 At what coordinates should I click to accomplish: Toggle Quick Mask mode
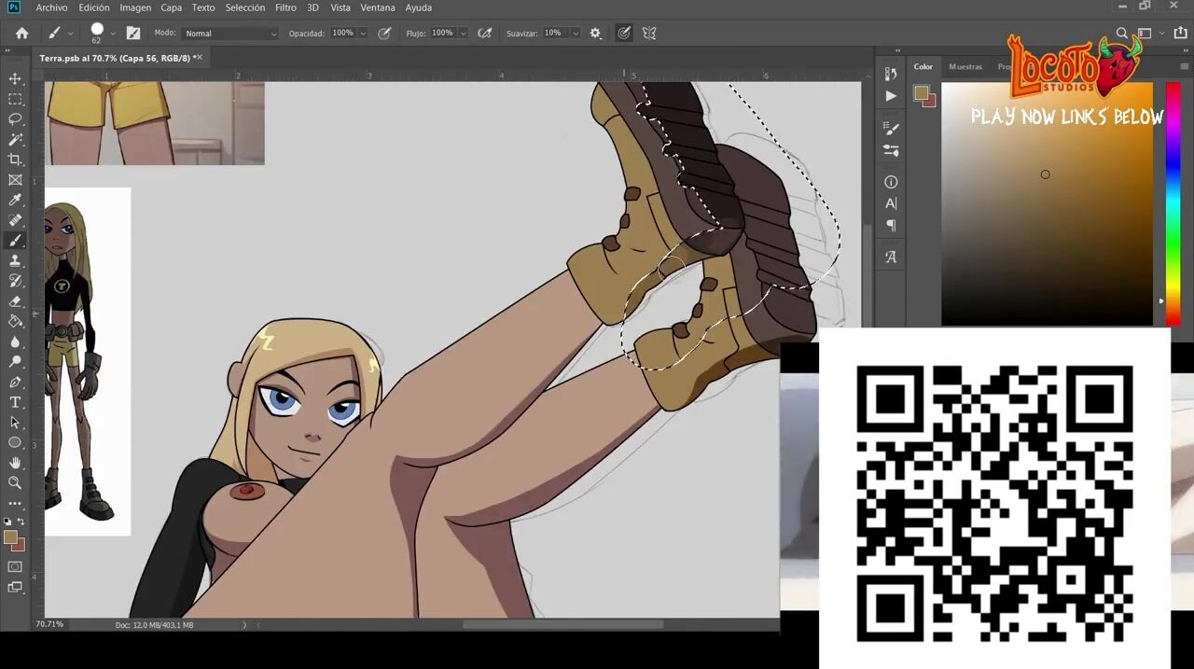pos(15,566)
